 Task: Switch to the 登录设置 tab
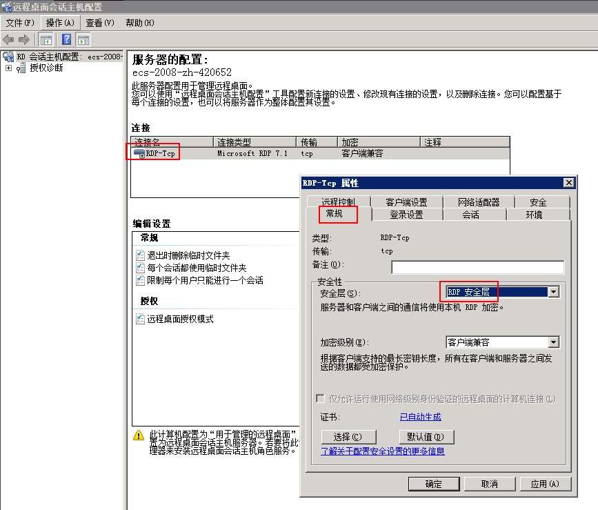click(x=406, y=215)
